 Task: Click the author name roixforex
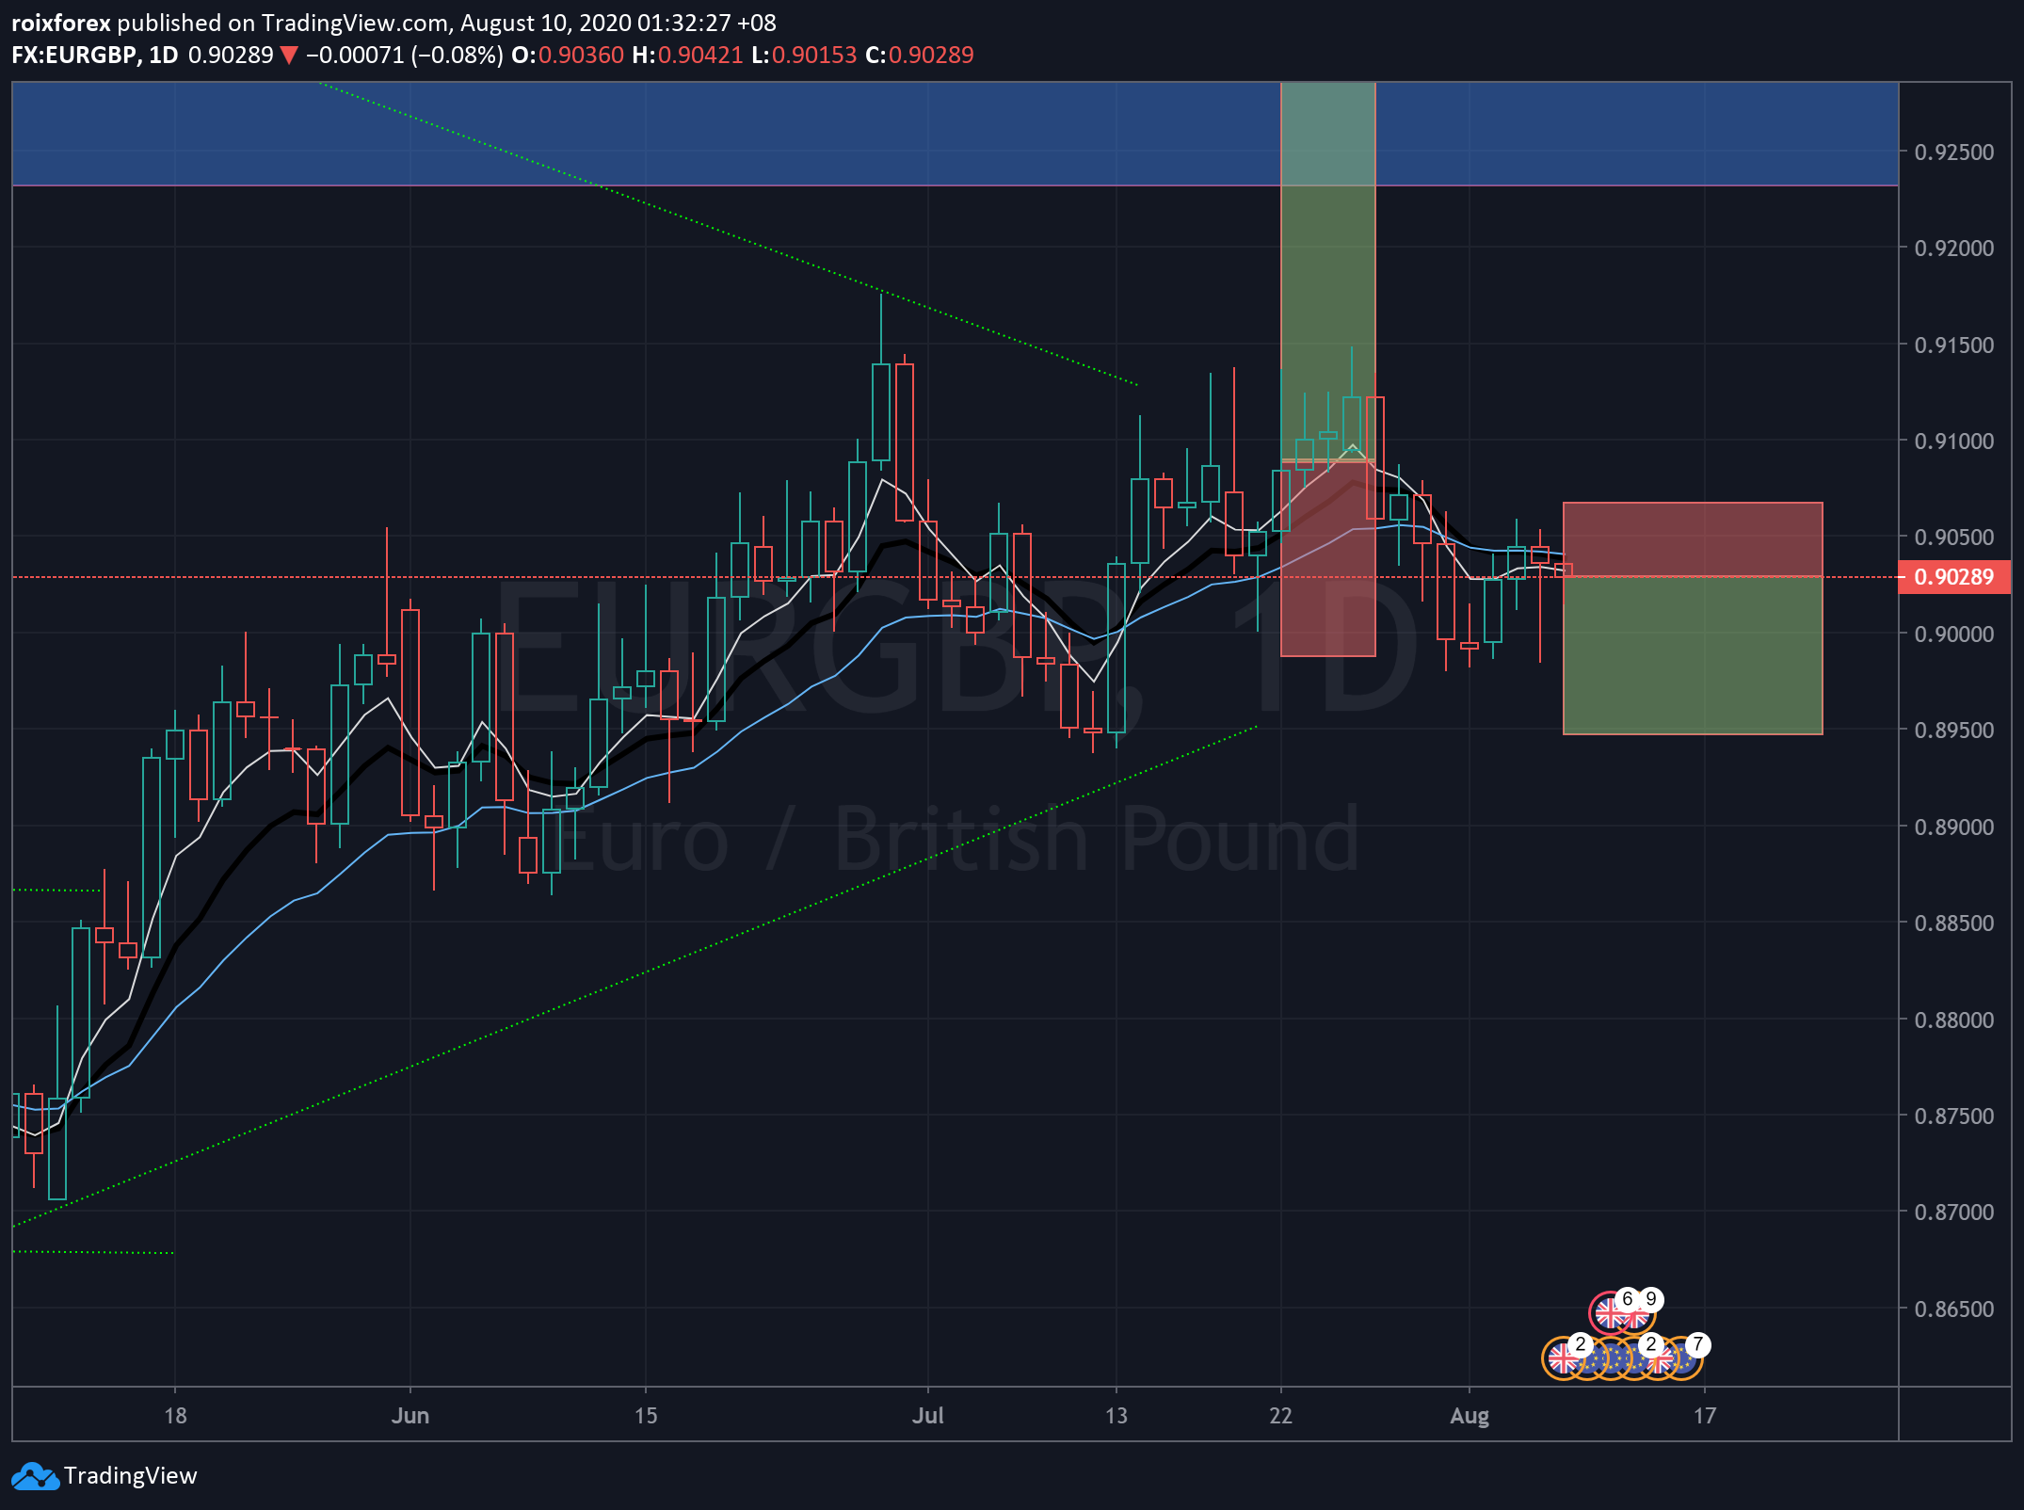point(61,23)
